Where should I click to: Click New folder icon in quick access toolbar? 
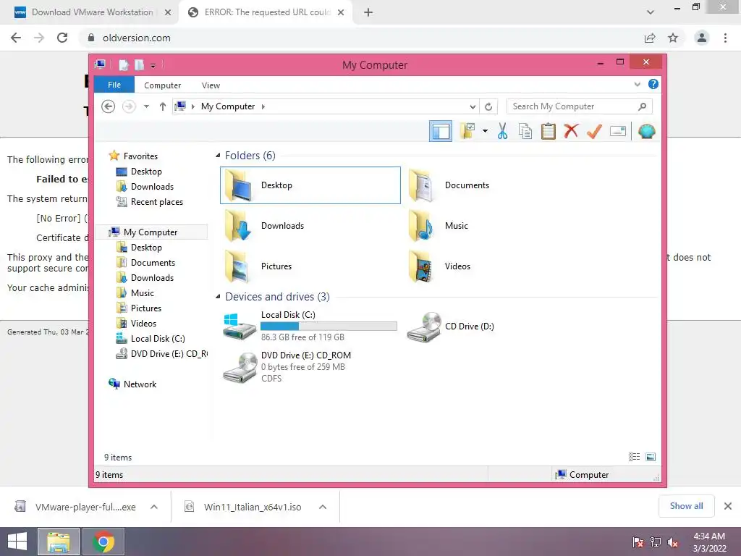pyautogui.click(x=139, y=64)
